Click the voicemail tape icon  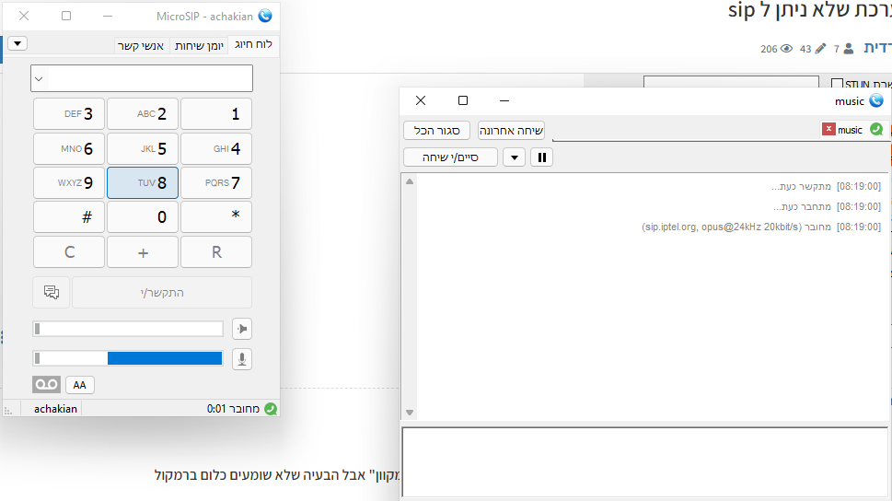click(x=46, y=385)
